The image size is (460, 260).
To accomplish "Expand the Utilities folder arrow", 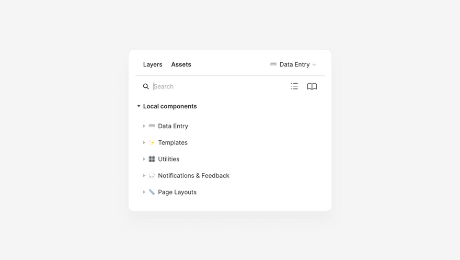I will [x=144, y=159].
